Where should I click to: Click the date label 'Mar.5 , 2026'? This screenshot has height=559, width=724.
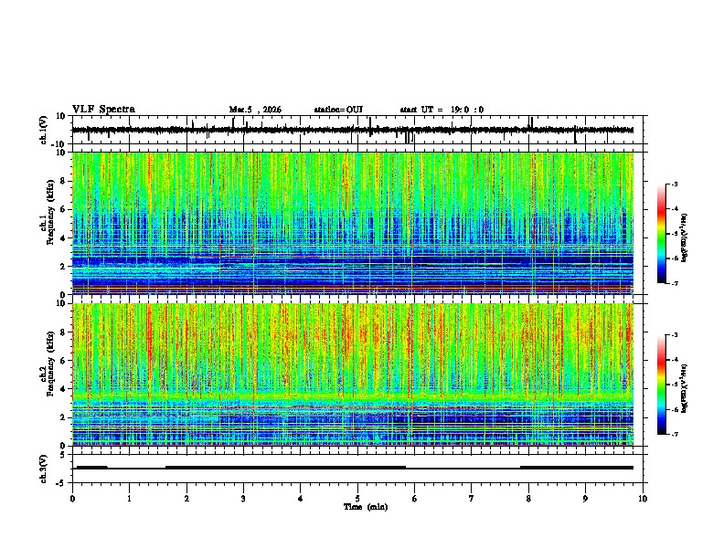coord(255,110)
